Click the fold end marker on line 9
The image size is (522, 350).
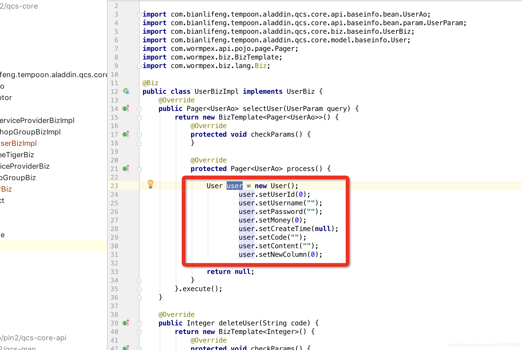click(139, 66)
